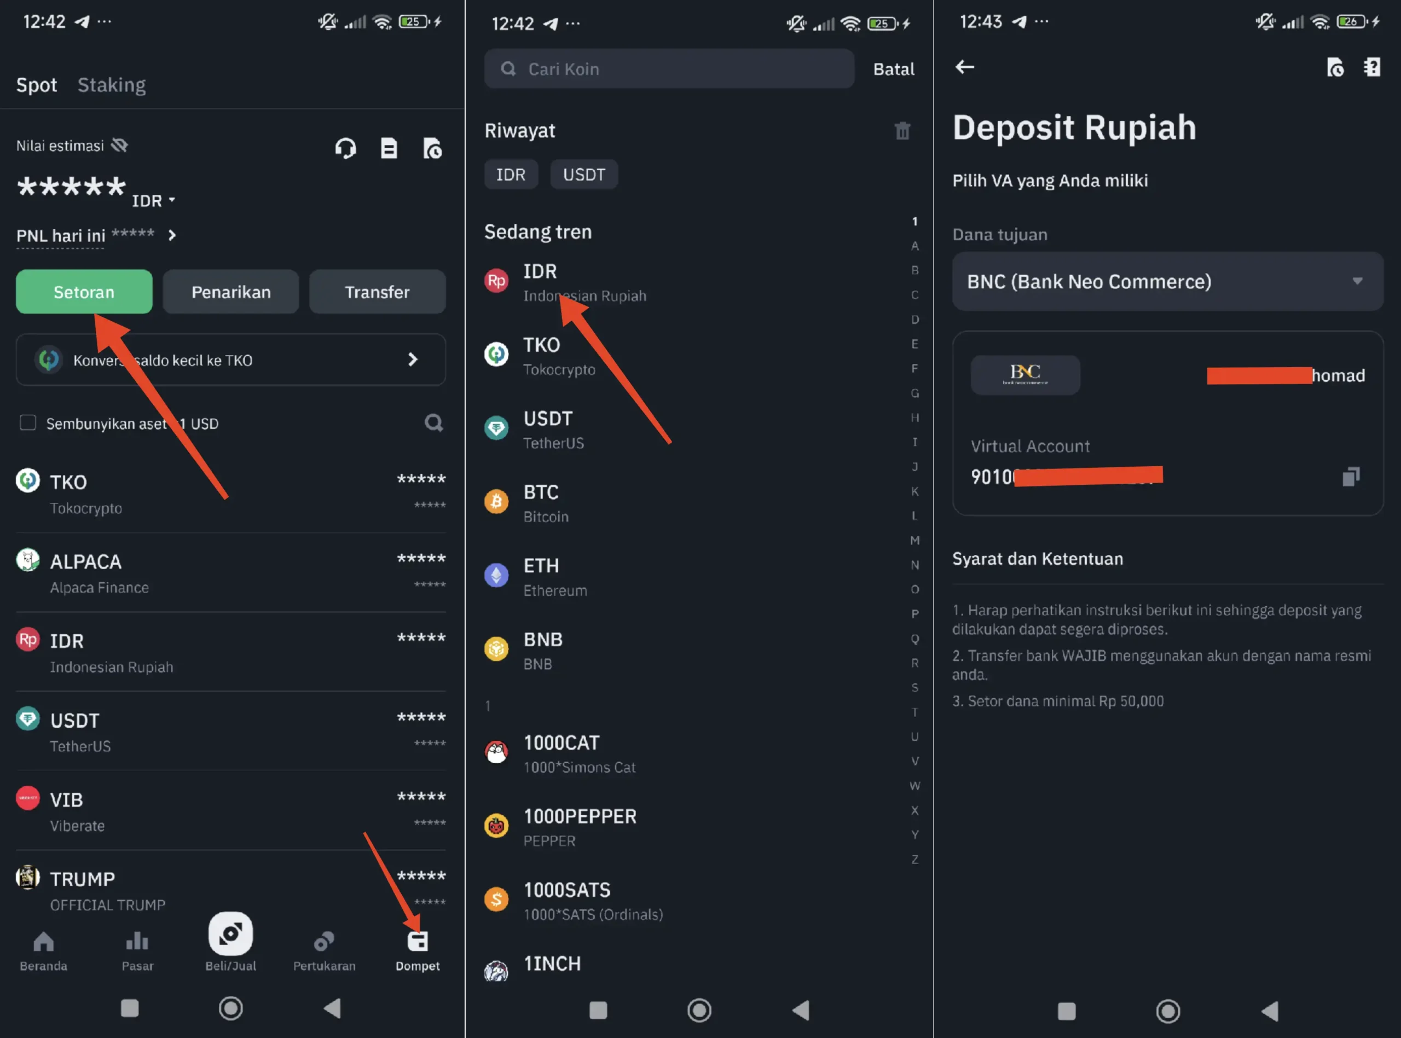The height and width of the screenshot is (1038, 1401).
Task: Select the USDT history chip
Action: click(x=583, y=174)
